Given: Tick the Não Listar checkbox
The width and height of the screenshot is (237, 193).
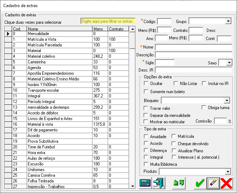Looking at the screenshot, I should coord(176,84).
